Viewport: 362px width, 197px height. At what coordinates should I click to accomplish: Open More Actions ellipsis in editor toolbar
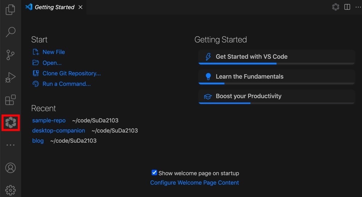tap(358, 7)
